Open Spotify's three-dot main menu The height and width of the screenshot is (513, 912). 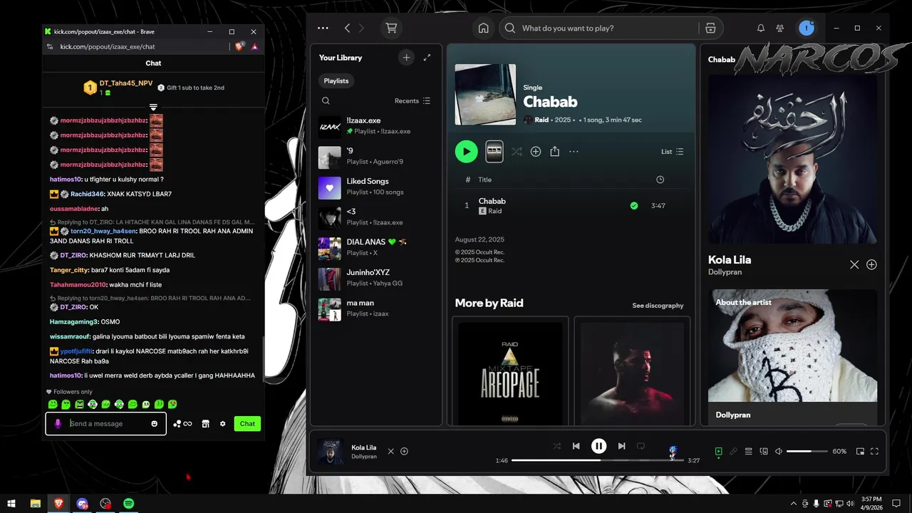coord(323,28)
